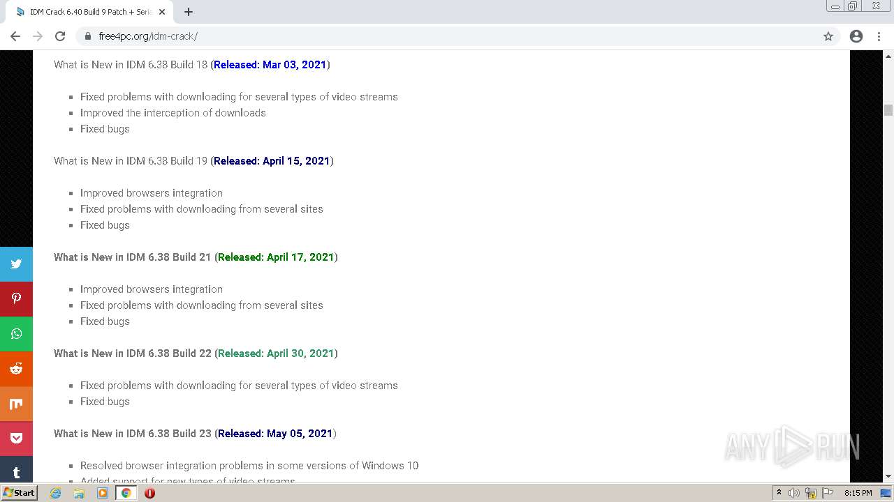Click the page vertical scrollbar thumb
This screenshot has height=502, width=894.
[888, 110]
